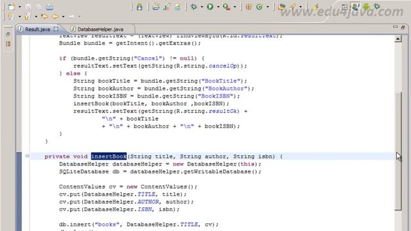Click the "Cancel" string literal
Viewport: 411px width, 231px height.
pyautogui.click(x=148, y=58)
